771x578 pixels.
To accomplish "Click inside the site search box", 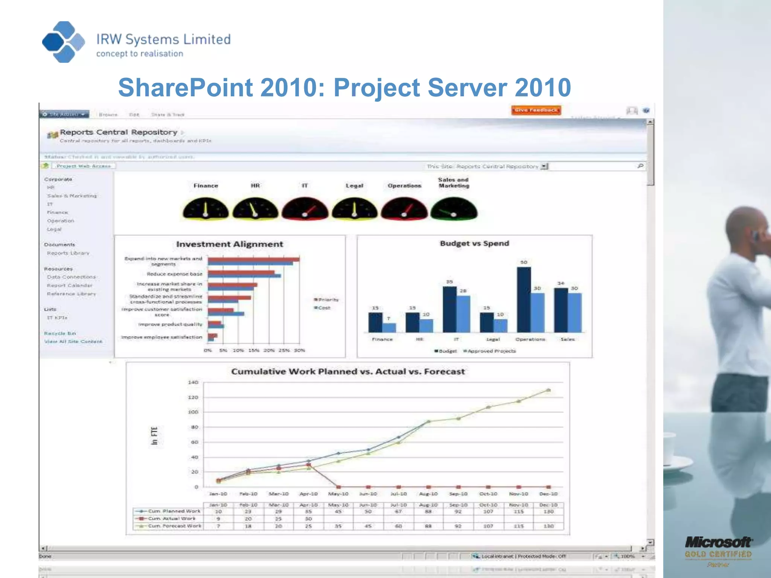I will click(591, 166).
